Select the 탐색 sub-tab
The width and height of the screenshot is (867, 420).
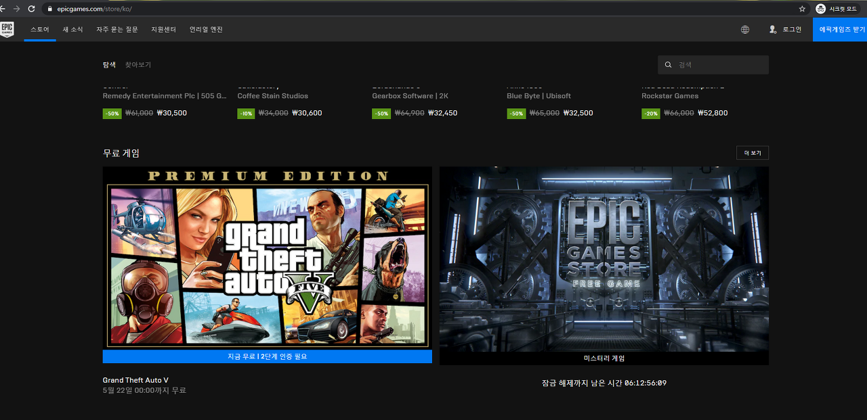point(109,65)
